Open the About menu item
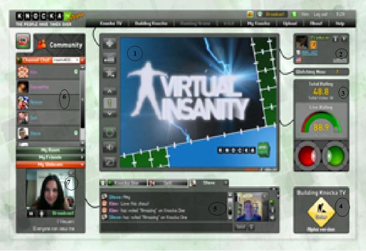Screen dimensions: 366x251 pyautogui.click(x=316, y=23)
